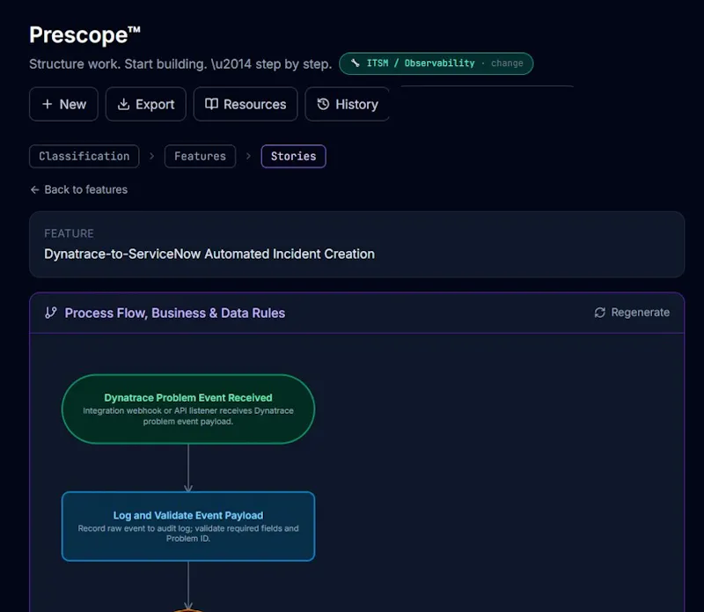Image resolution: width=704 pixels, height=612 pixels.
Task: Select the Stories step tab
Action: [x=293, y=157]
